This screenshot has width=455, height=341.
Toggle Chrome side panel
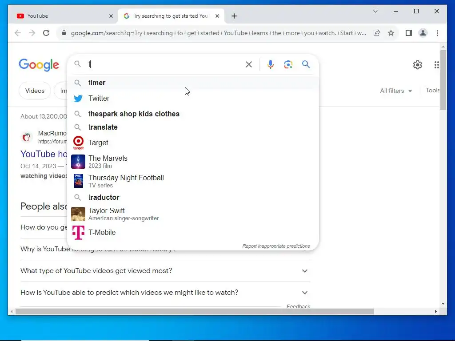[409, 33]
